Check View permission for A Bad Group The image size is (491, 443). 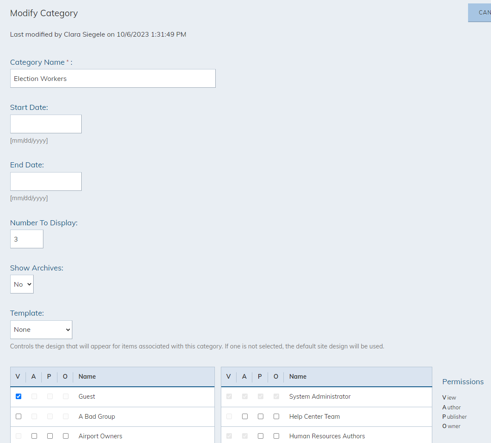point(18,416)
